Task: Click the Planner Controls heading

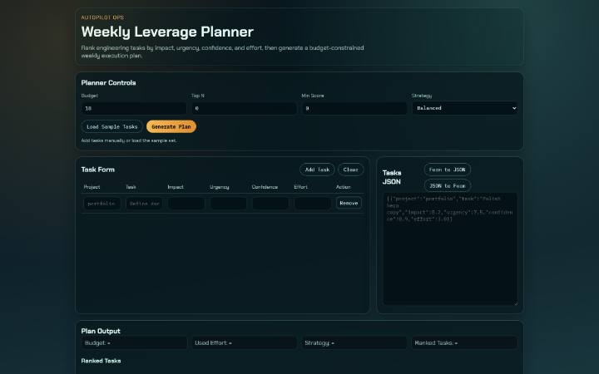Action: (108, 83)
